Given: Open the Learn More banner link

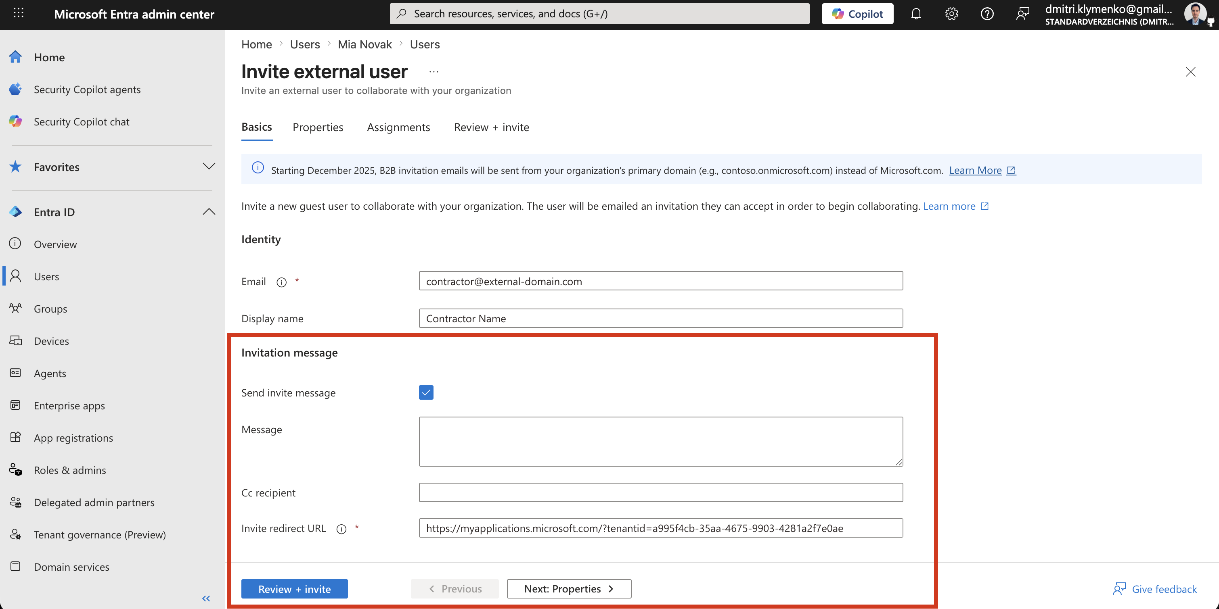Looking at the screenshot, I should pos(982,170).
